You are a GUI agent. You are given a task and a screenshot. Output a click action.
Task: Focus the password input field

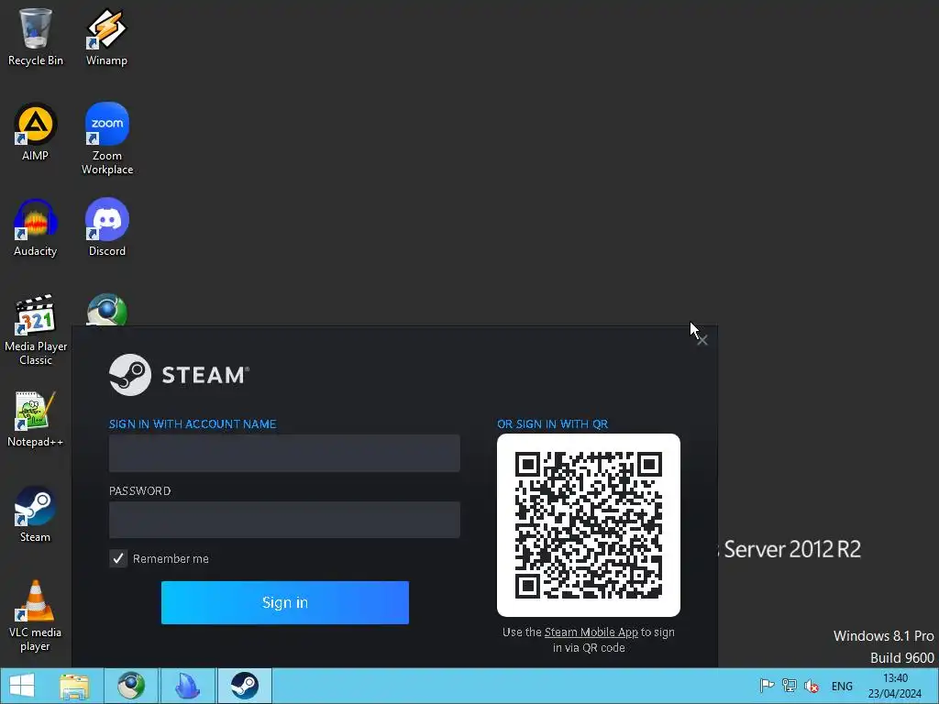284,520
